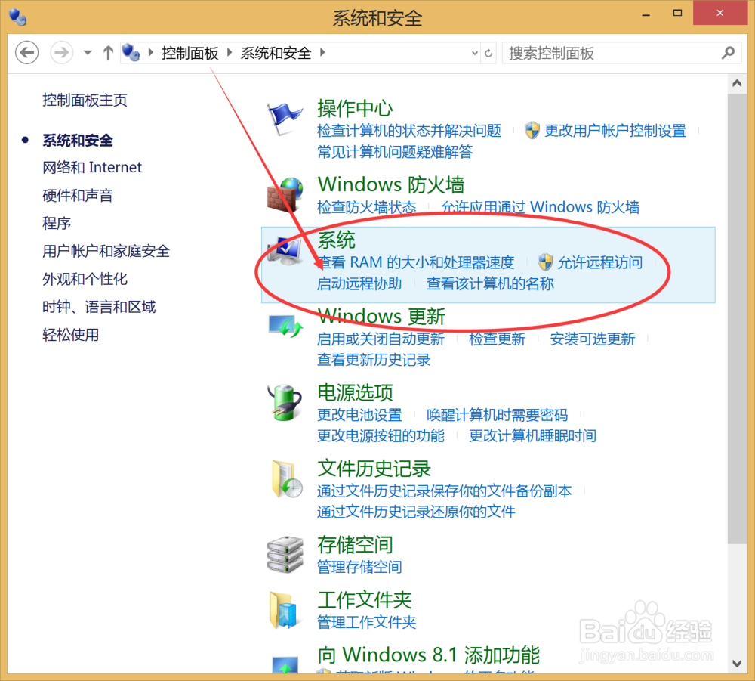Open the 检查更新 link

[x=497, y=339]
